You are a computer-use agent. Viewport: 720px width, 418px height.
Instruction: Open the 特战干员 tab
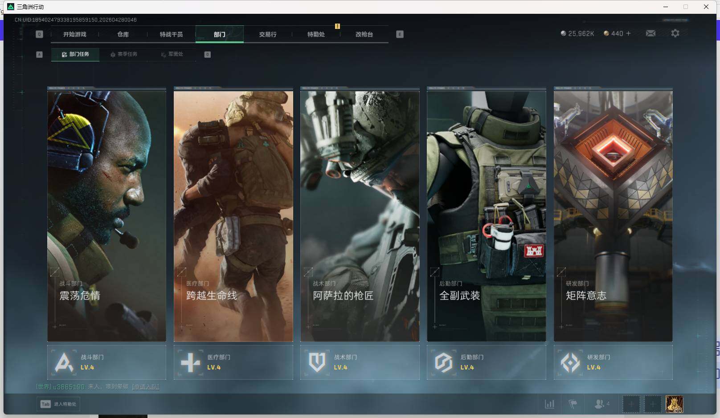click(x=171, y=34)
